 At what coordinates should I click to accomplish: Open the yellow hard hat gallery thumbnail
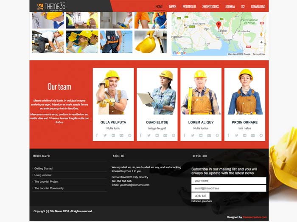(151, 41)
